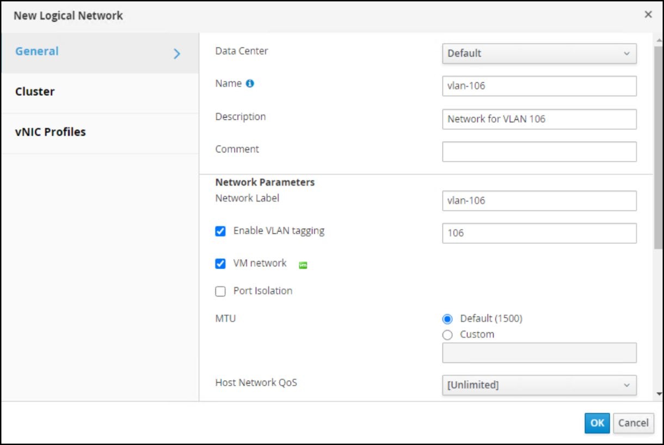Close the New Logical Network dialog
The height and width of the screenshot is (445, 664).
[648, 15]
